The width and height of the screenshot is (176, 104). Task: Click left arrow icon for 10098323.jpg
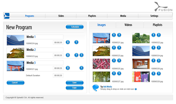[114, 48]
